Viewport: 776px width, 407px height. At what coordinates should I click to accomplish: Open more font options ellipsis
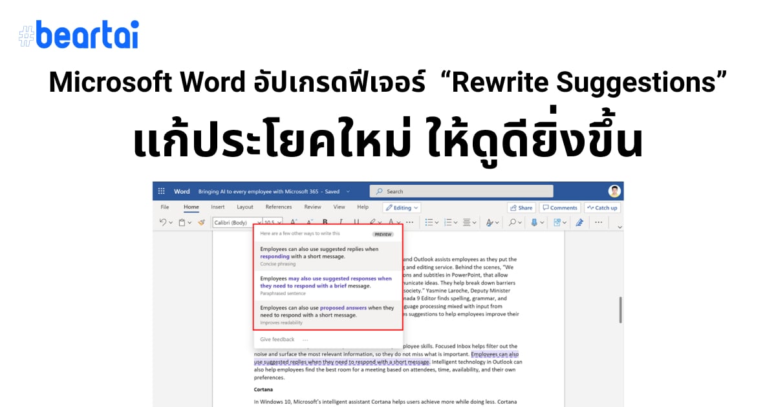click(409, 222)
